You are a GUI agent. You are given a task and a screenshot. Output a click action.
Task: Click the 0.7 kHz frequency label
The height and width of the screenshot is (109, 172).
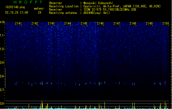click(x=2, y=90)
